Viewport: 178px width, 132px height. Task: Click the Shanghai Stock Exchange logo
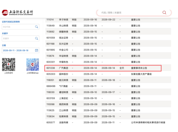(x=17, y=13)
